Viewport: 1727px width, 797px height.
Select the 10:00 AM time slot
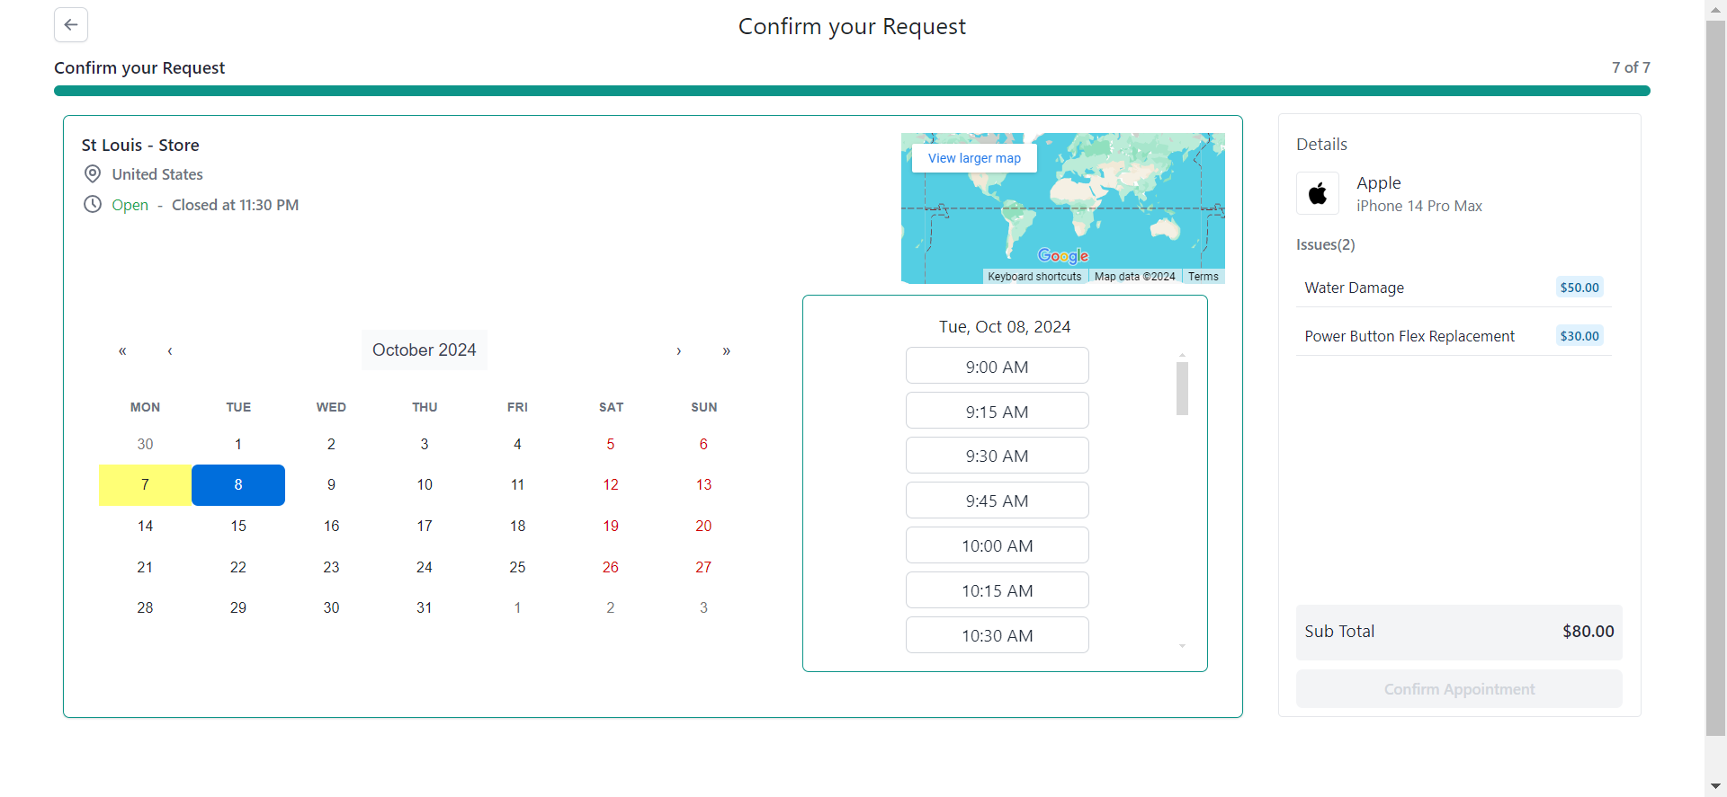(x=998, y=545)
